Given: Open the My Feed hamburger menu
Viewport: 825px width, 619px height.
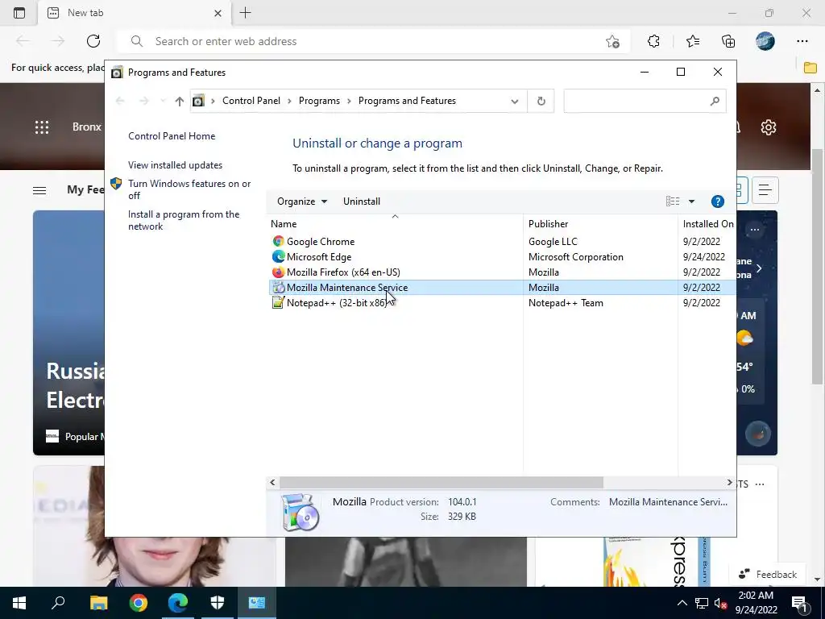Looking at the screenshot, I should tap(39, 190).
